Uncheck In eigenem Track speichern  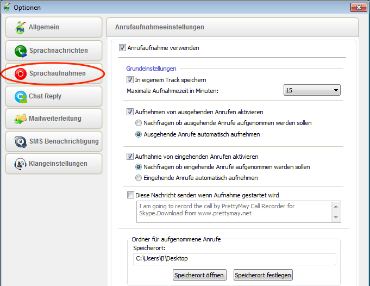pos(130,80)
